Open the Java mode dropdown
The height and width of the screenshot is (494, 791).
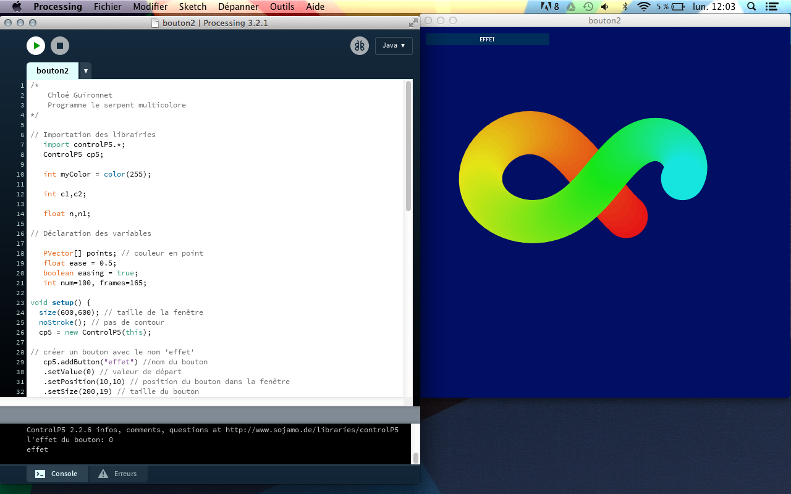pos(394,46)
